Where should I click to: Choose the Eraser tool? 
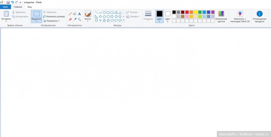70,19
